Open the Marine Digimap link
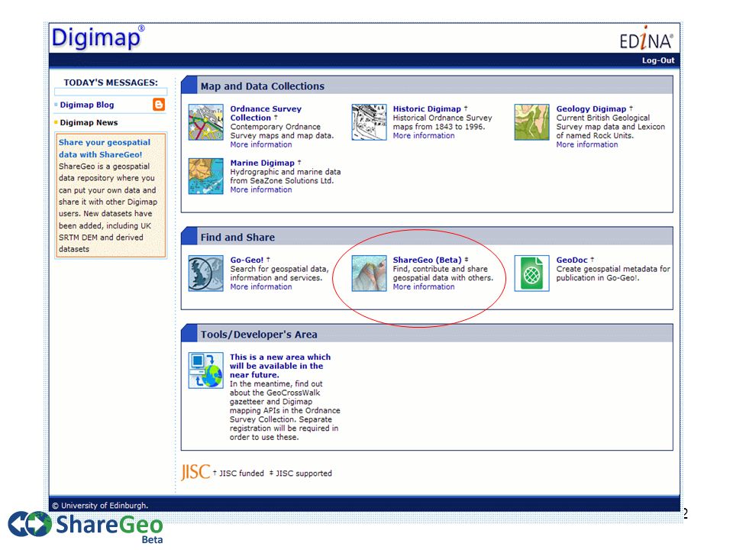This screenshot has height=550, width=733. pyautogui.click(x=262, y=163)
